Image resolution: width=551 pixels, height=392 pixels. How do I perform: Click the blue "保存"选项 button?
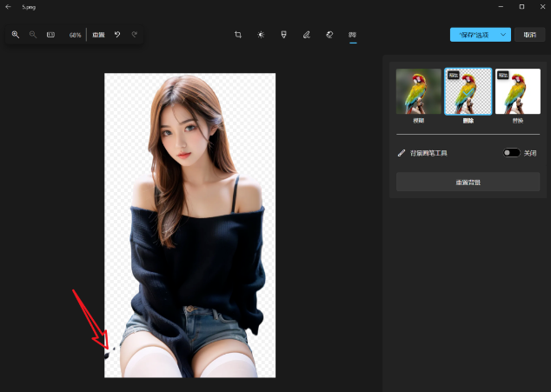click(473, 35)
